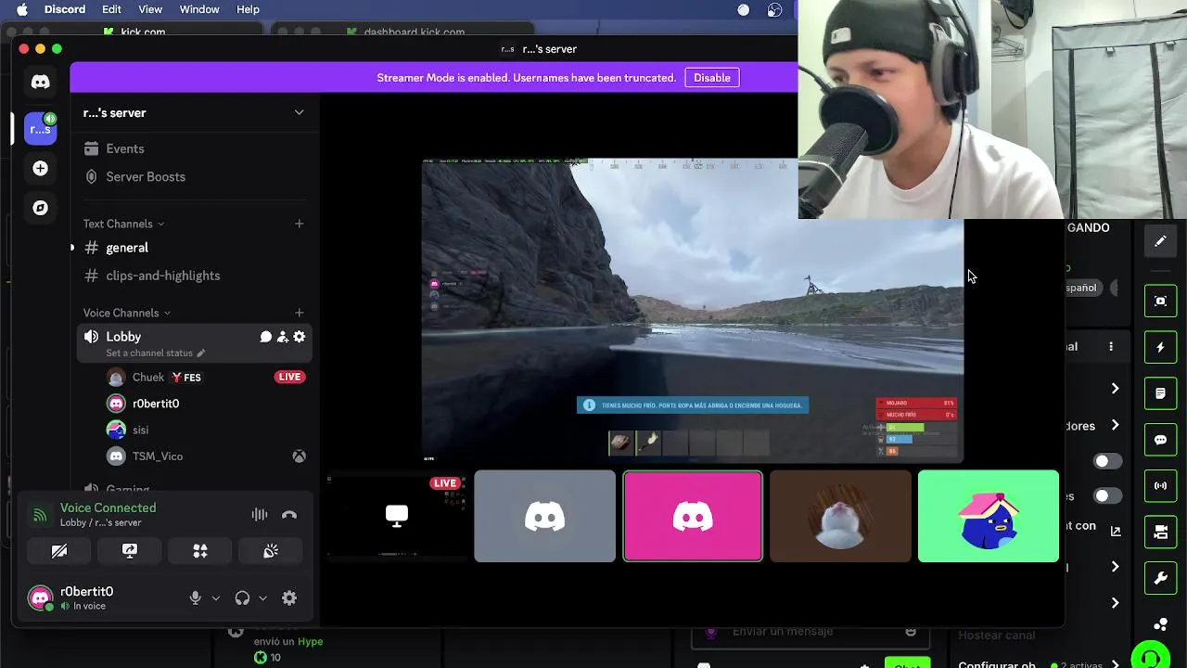Open View menu in menu bar
Screen dimensions: 1187x668
click(150, 9)
